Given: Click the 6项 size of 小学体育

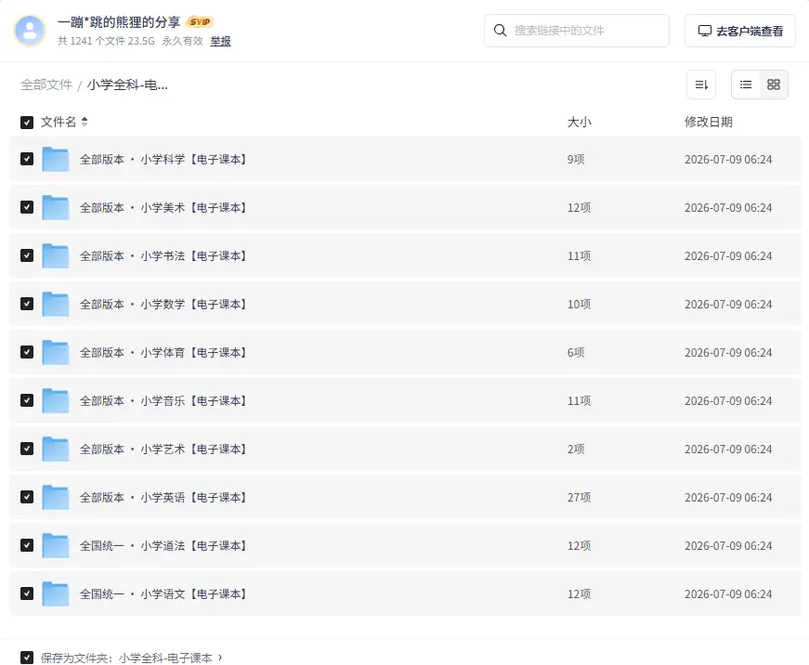Looking at the screenshot, I should 576,352.
